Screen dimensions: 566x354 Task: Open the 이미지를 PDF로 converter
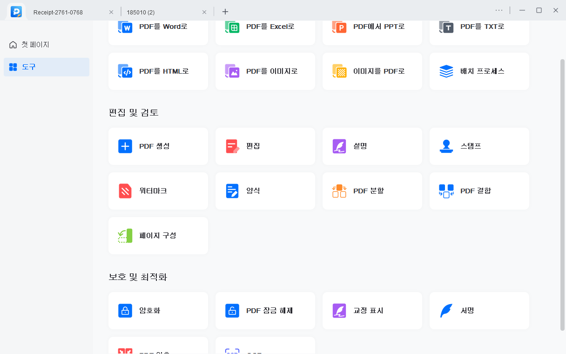point(372,71)
